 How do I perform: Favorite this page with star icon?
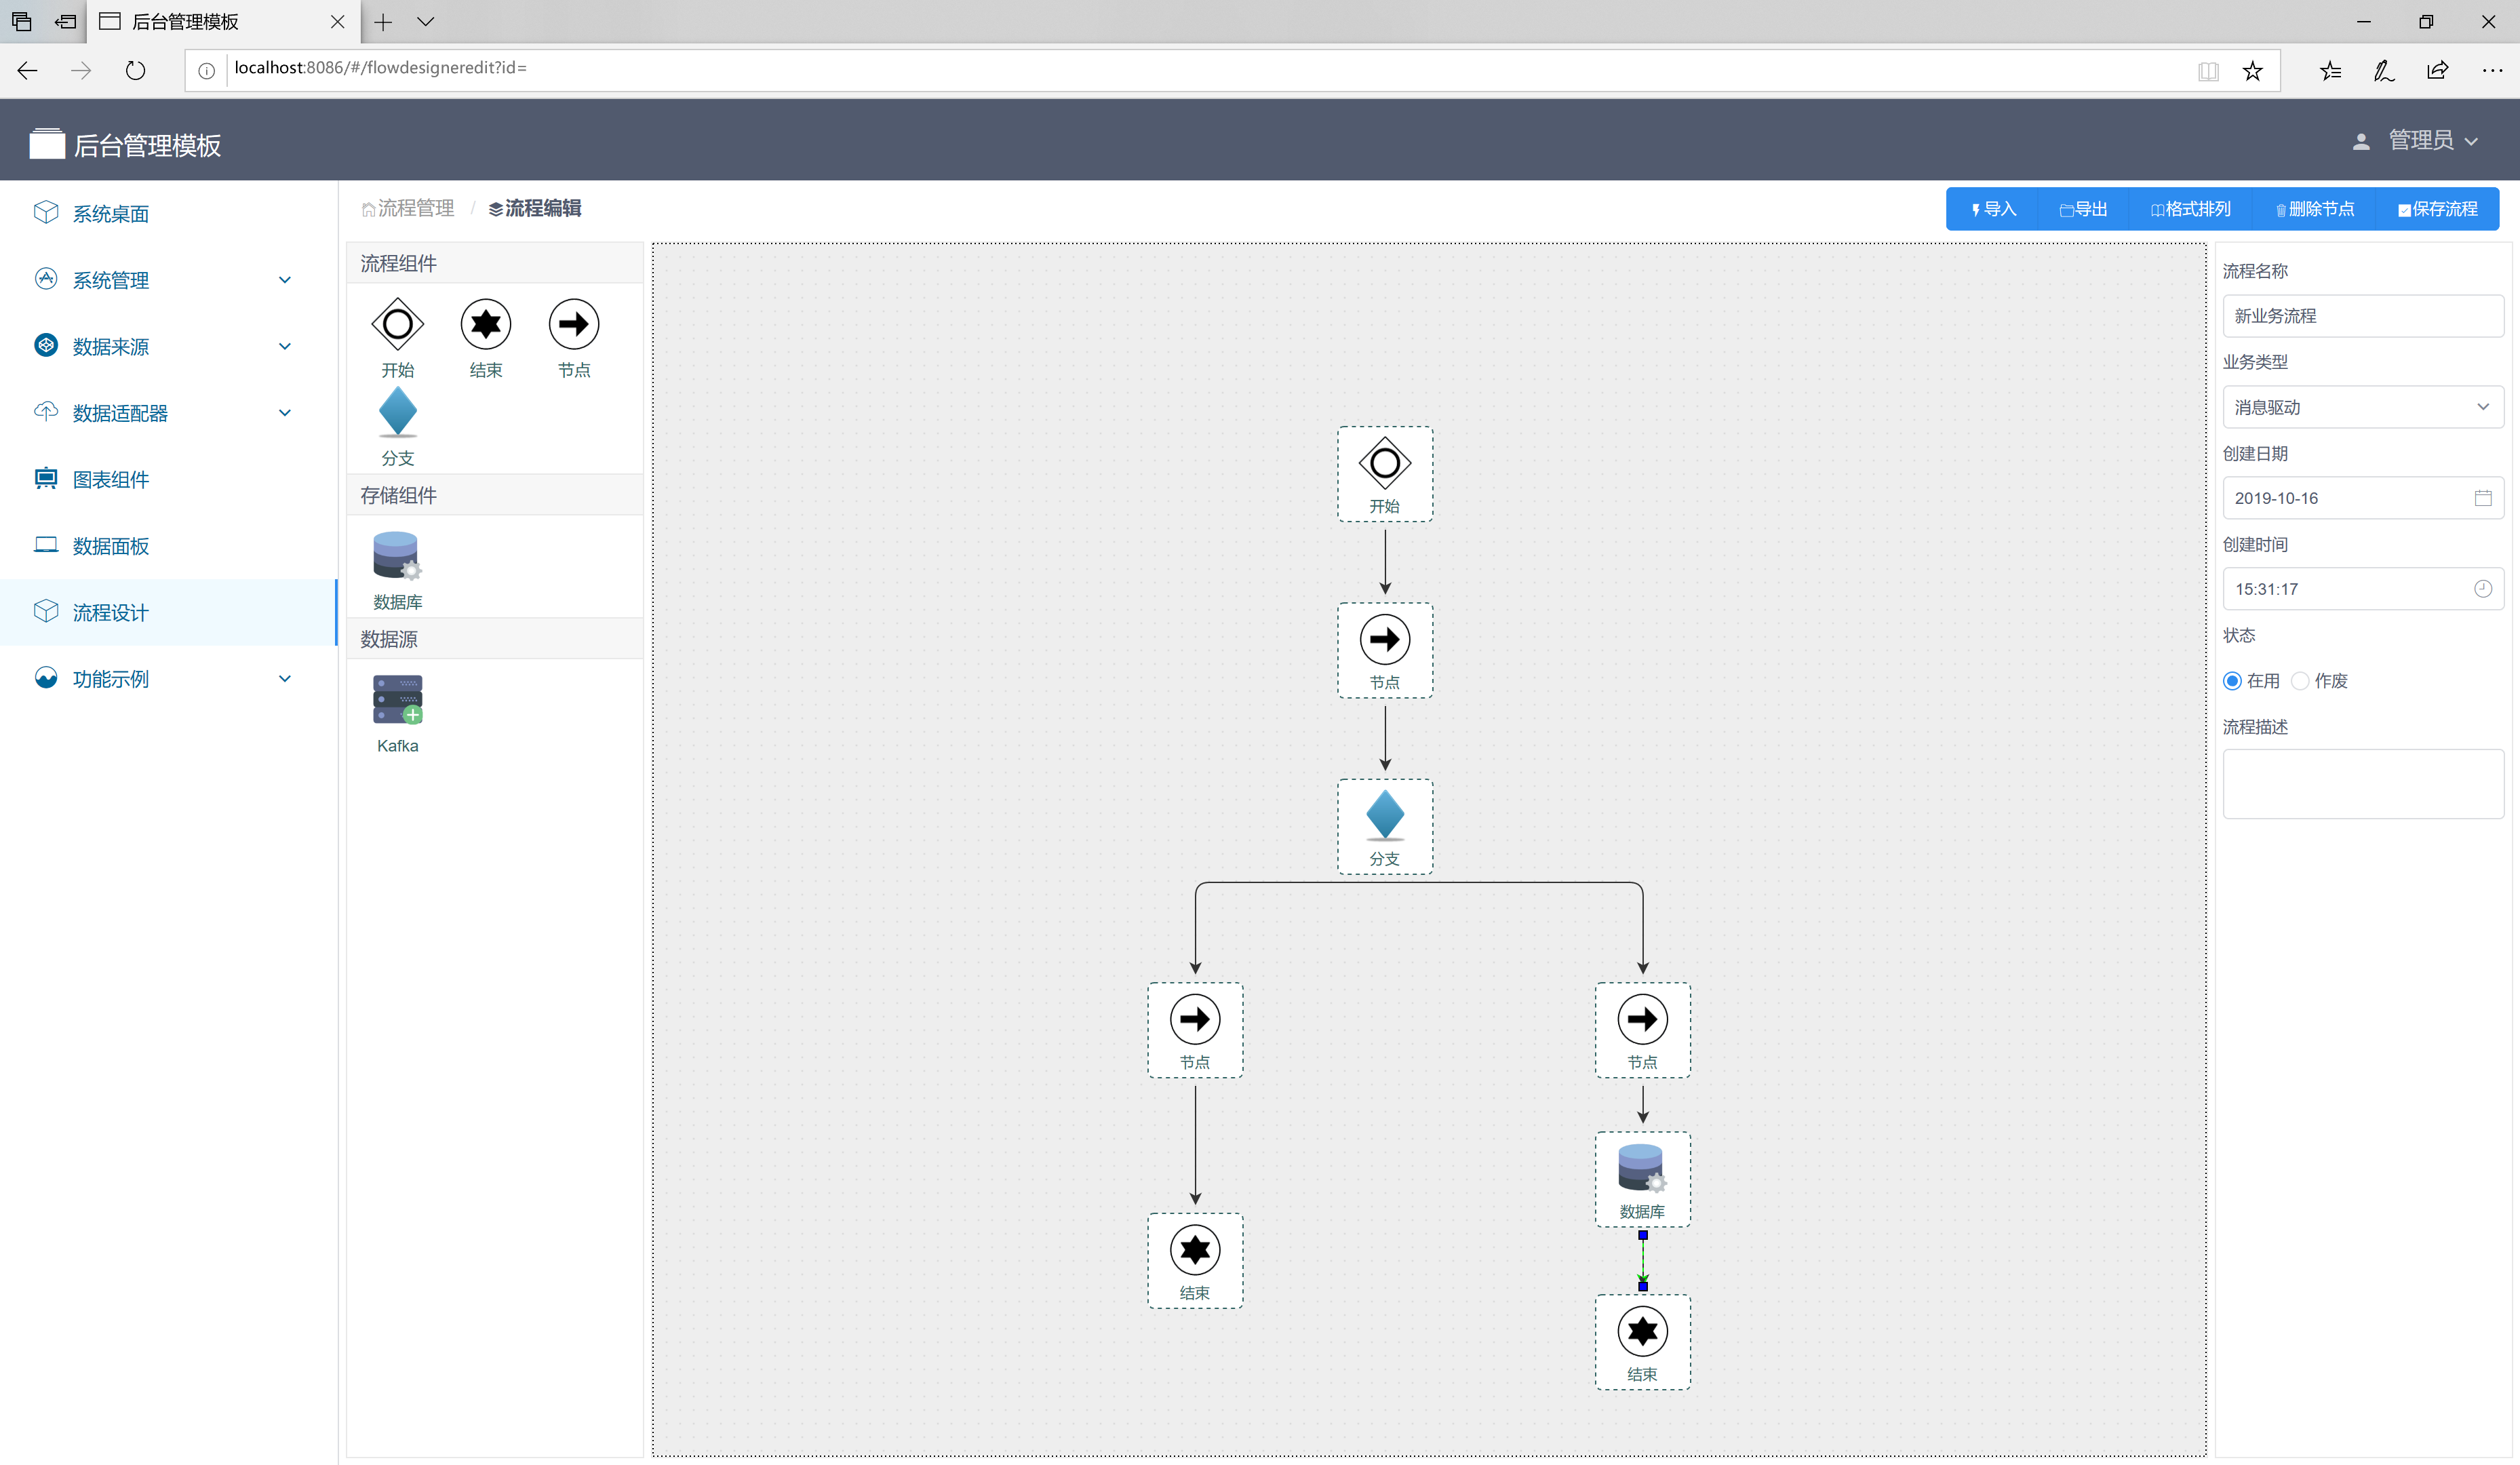point(2252,70)
